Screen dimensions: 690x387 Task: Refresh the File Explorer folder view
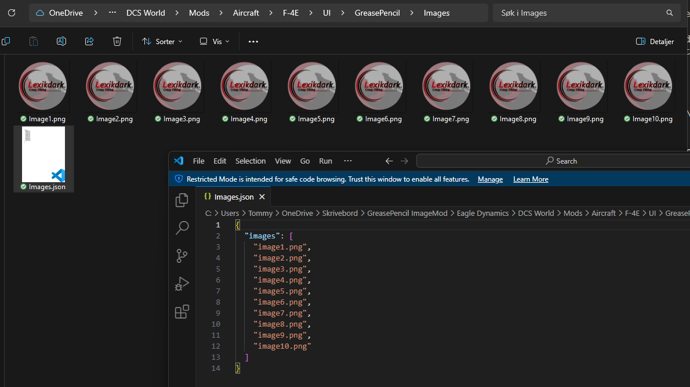12,13
